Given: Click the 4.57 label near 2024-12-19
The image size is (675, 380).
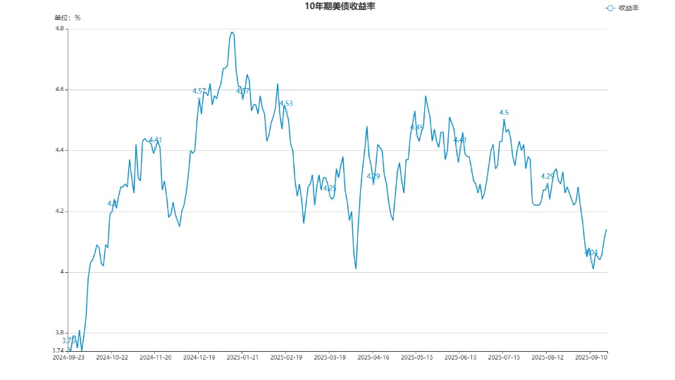Looking at the screenshot, I should click(x=199, y=91).
